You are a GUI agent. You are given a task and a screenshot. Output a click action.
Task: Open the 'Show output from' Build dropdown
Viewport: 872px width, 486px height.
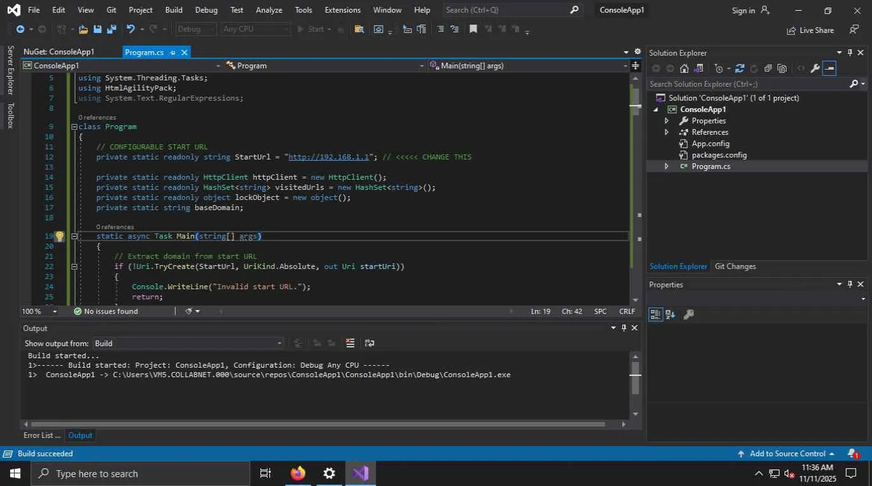(188, 343)
